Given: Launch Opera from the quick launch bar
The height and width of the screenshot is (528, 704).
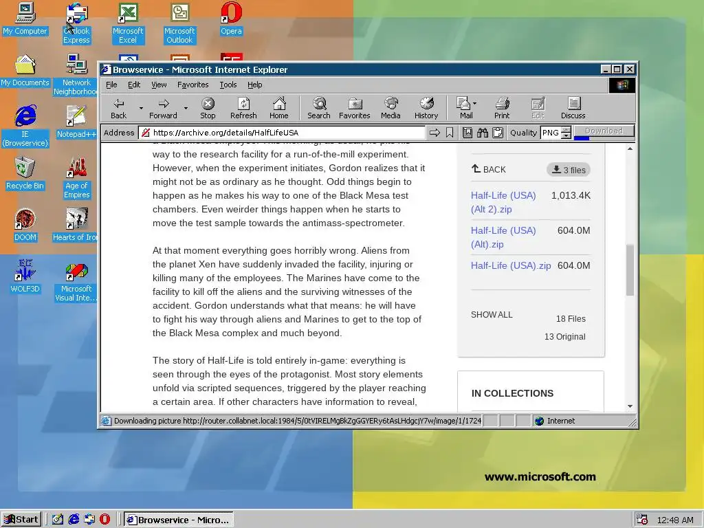Looking at the screenshot, I should click(x=104, y=520).
